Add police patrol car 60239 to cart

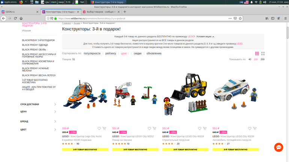coord(255,129)
